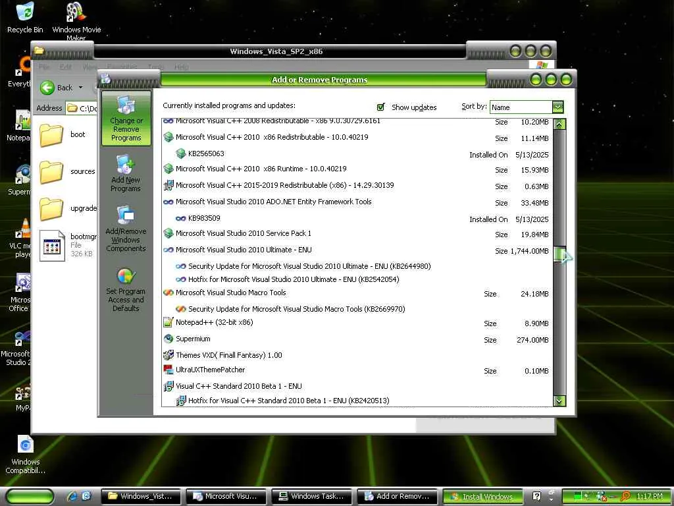Image resolution: width=674 pixels, height=506 pixels.
Task: Switch to Add or Remov... taskbar button
Action: tap(397, 497)
